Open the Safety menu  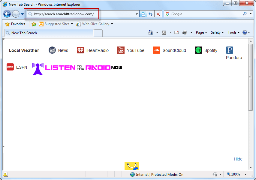click(217, 32)
